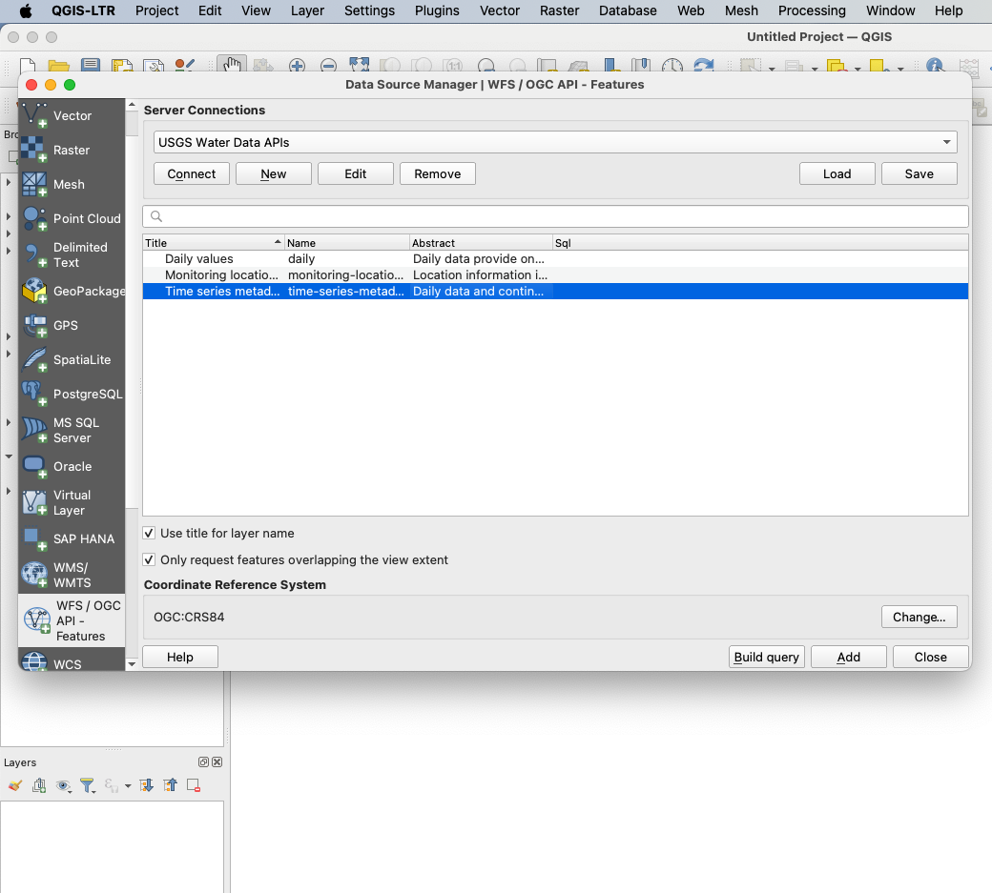The height and width of the screenshot is (893, 992).
Task: Click the Name column header
Action: coord(346,243)
